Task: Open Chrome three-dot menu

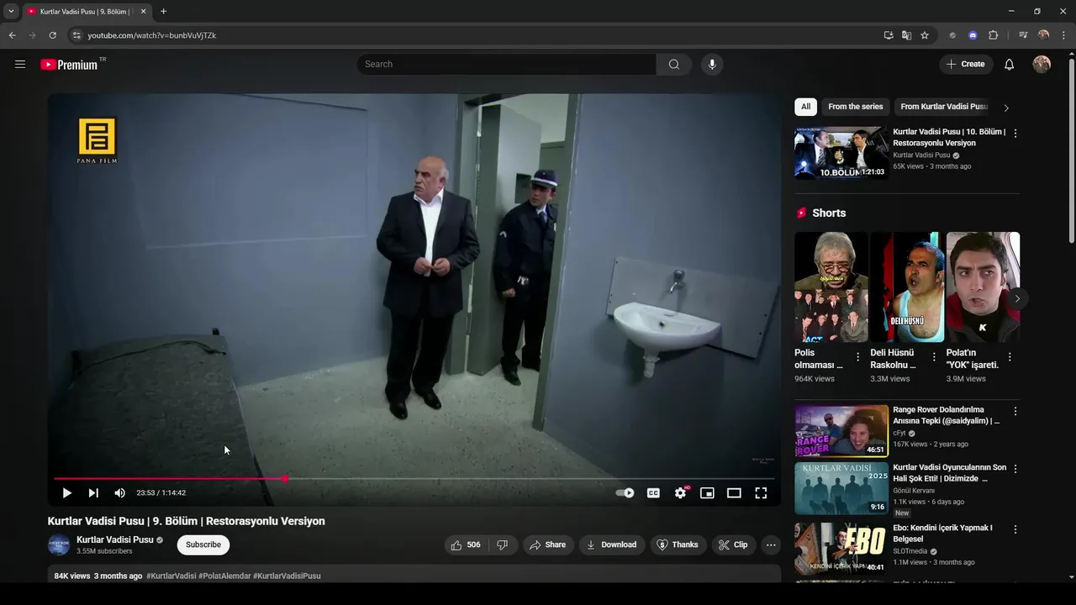Action: (x=1063, y=35)
